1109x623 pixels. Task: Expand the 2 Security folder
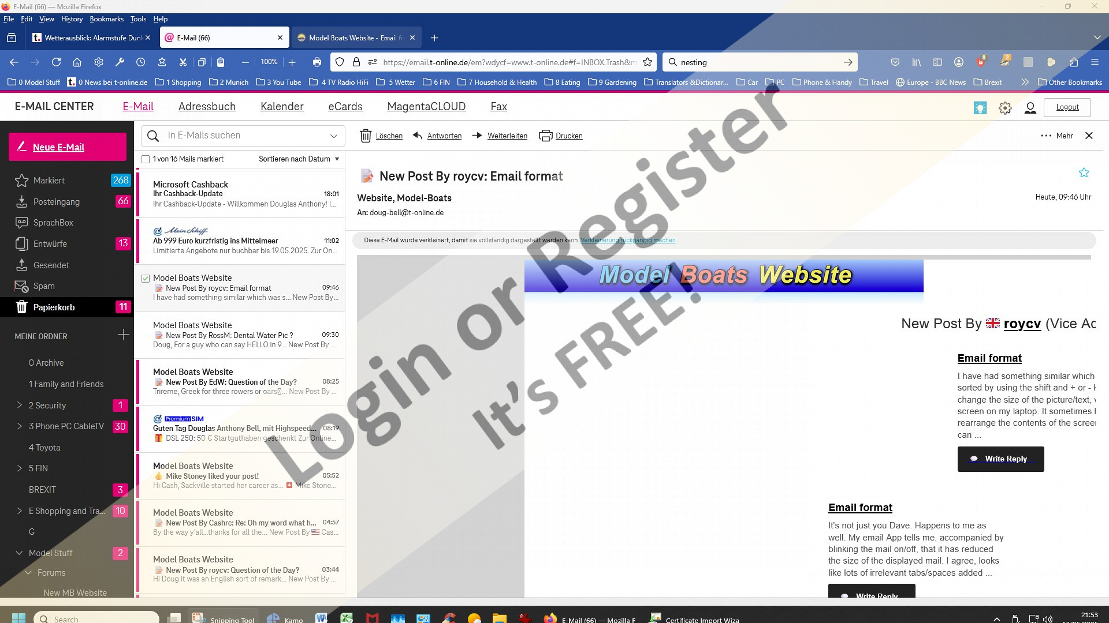point(19,406)
